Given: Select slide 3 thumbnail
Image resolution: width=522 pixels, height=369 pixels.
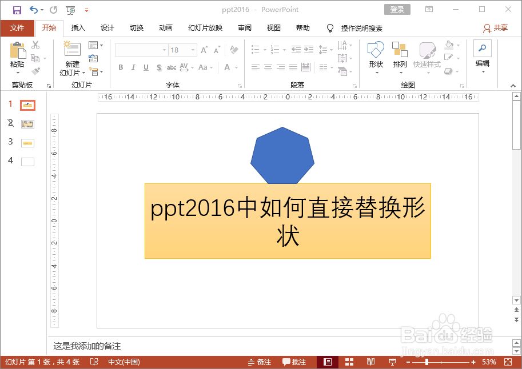Looking at the screenshot, I should click(x=27, y=143).
